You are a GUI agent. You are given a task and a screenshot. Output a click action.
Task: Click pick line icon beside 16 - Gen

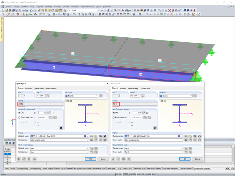143,96
